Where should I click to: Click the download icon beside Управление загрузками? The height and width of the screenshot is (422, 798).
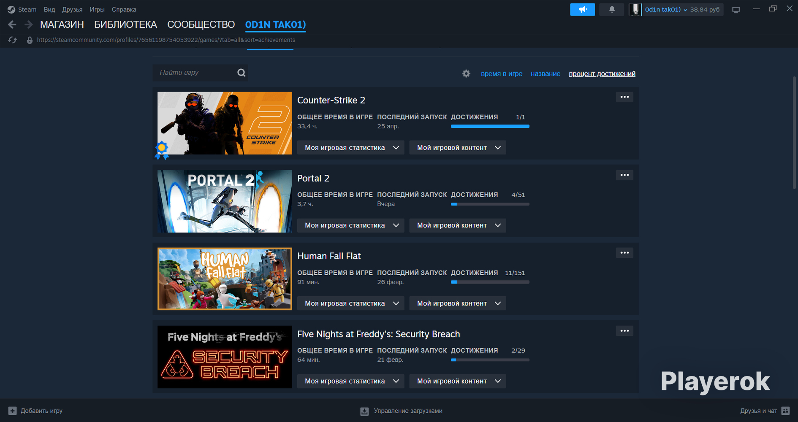coord(364,411)
